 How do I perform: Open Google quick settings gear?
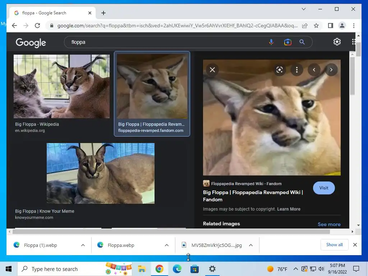(337, 42)
